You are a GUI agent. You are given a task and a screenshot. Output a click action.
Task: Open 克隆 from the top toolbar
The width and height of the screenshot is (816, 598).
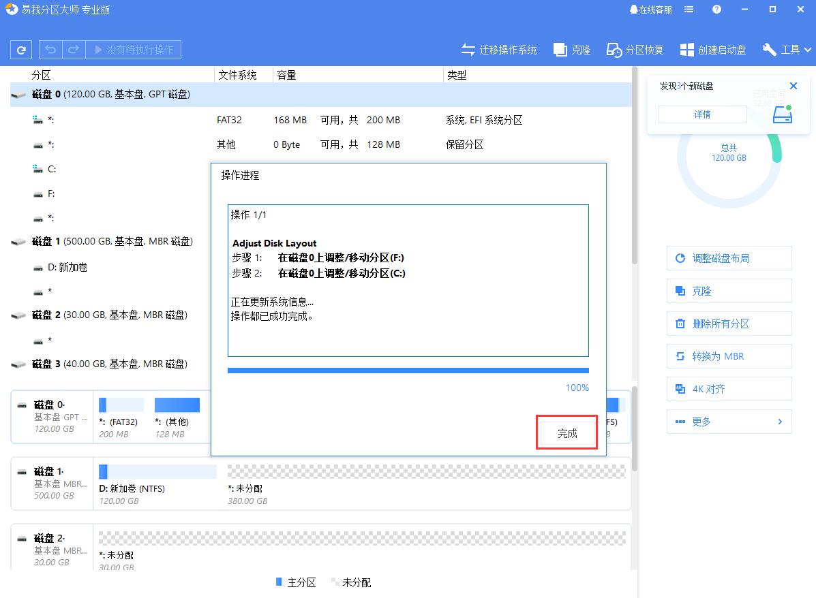572,49
